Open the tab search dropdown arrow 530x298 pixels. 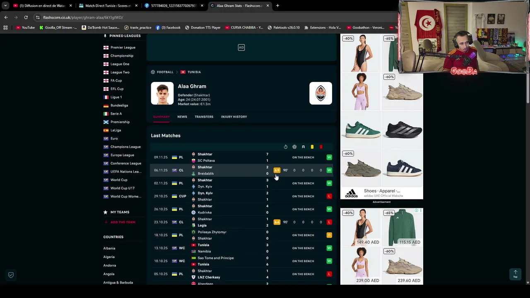pyautogui.click(x=5, y=6)
